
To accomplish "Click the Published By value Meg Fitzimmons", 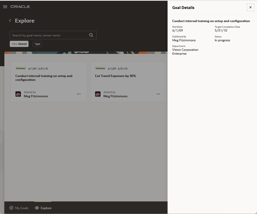I will (x=184, y=40).
